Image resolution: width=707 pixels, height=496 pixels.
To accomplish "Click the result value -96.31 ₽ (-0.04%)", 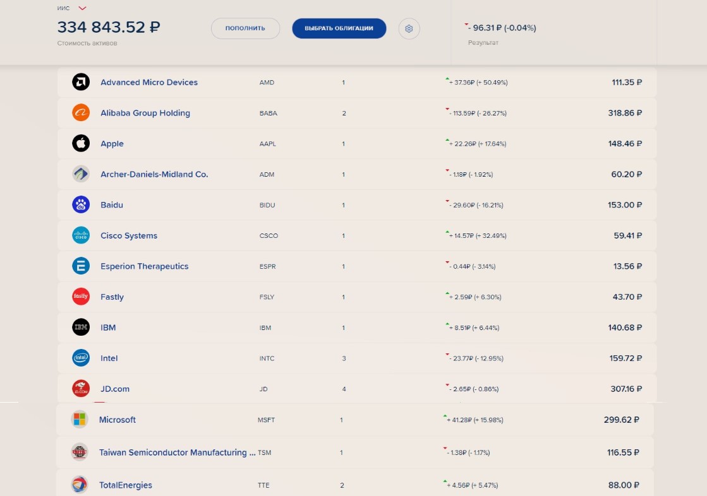I will click(x=502, y=28).
